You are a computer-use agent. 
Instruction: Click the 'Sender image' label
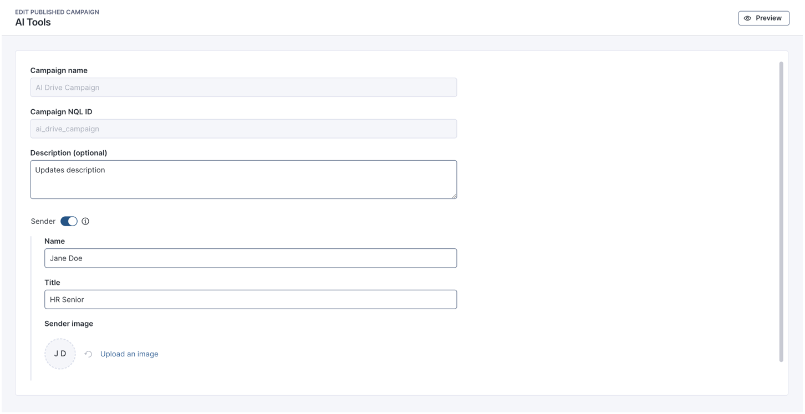pyautogui.click(x=69, y=324)
